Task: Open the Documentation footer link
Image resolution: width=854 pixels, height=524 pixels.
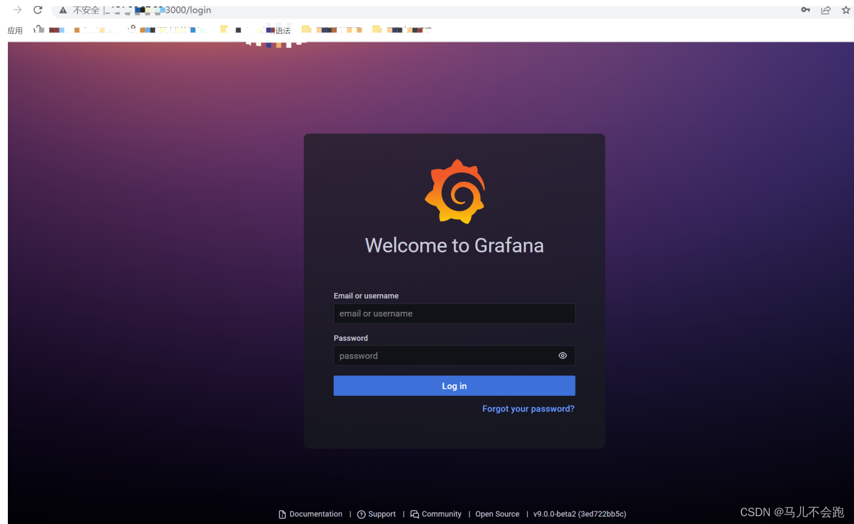Action: tap(310, 514)
